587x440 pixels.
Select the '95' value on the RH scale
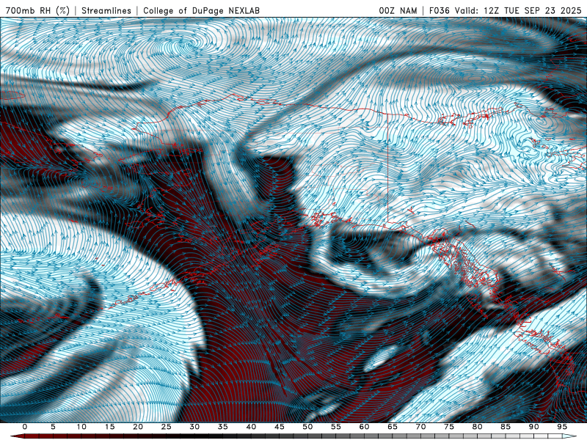pos(562,427)
